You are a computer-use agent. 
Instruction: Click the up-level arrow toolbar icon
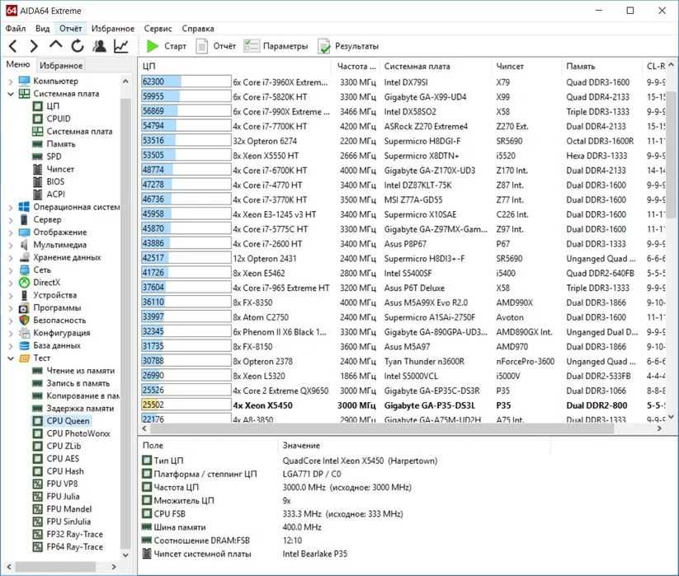(56, 44)
